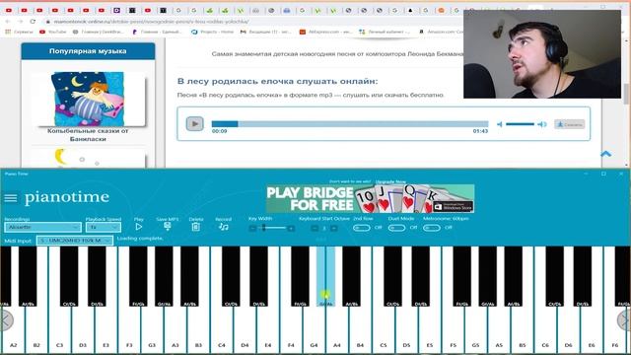Play the D6 white key

tap(568, 330)
